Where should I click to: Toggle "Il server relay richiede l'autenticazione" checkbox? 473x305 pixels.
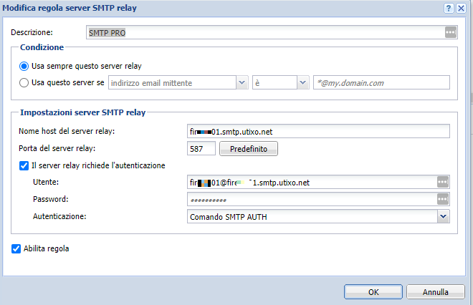tap(24, 165)
